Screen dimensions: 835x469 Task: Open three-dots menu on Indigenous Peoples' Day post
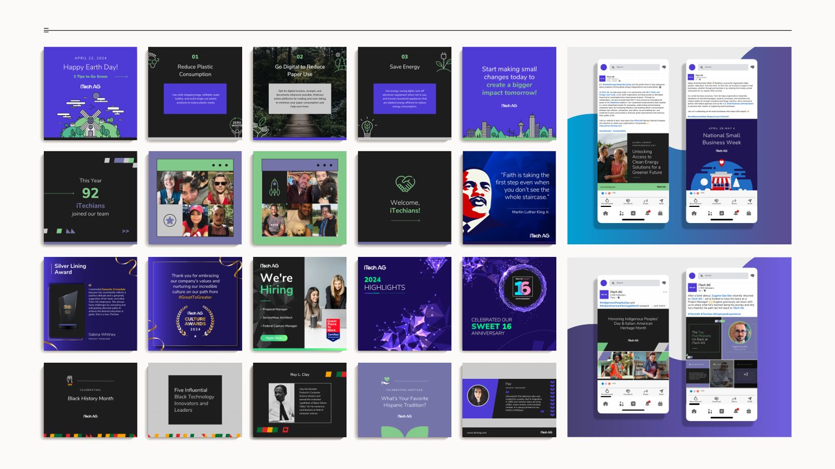(664, 292)
